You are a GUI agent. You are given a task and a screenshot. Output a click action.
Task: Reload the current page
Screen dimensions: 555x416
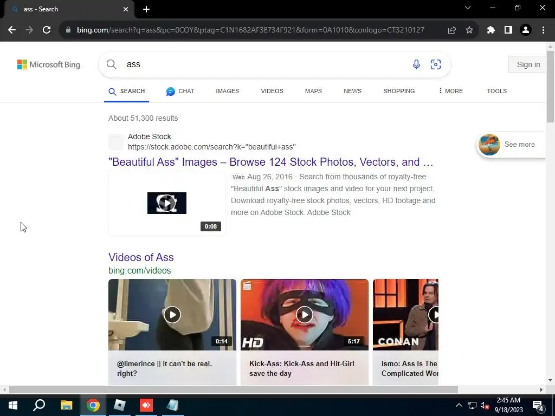click(47, 30)
